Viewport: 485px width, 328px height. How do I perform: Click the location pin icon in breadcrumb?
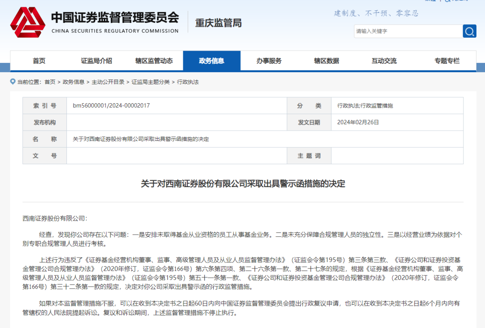tap(13, 82)
